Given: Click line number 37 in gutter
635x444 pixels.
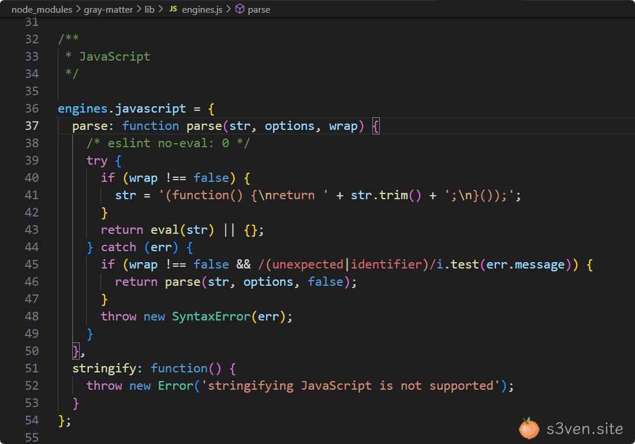Looking at the screenshot, I should (32, 126).
